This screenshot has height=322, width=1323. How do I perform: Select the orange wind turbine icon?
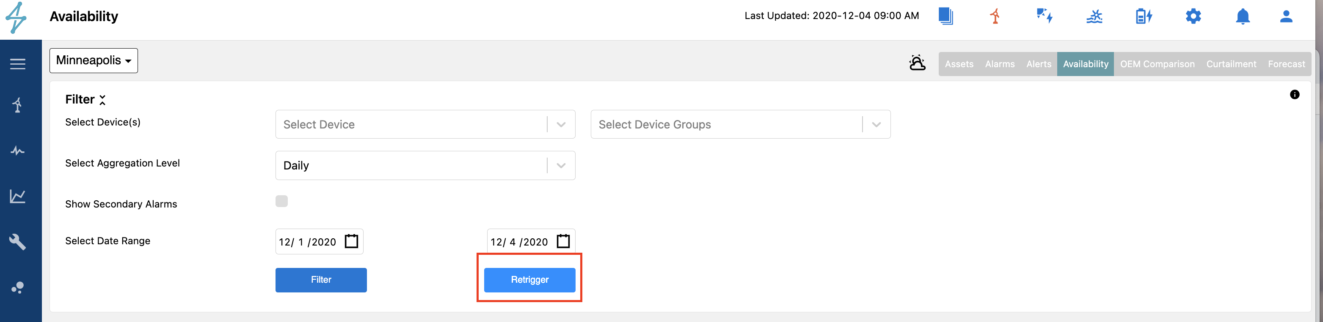[995, 16]
